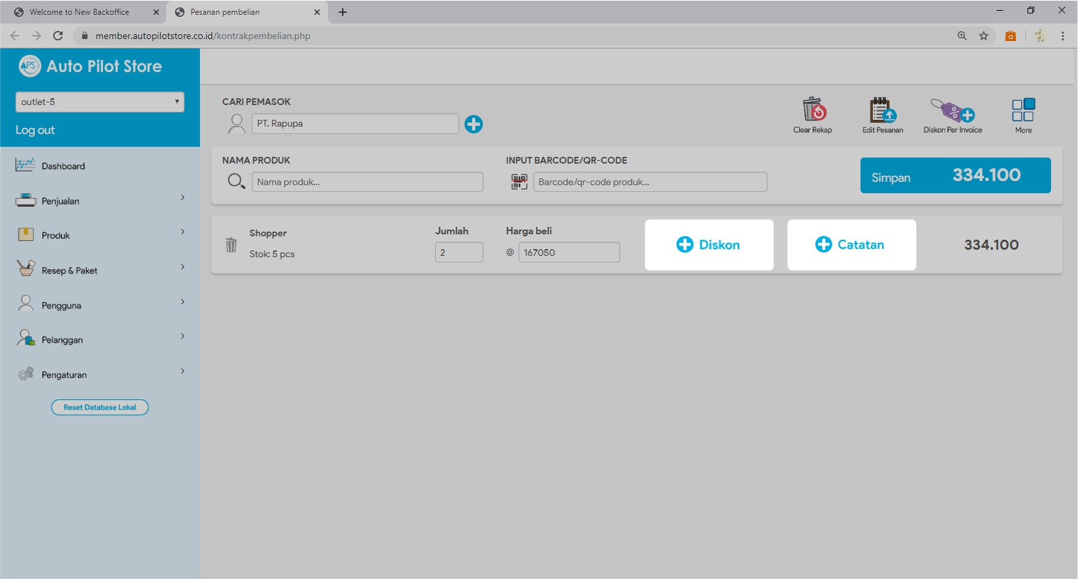The image size is (1078, 579).
Task: Click Diskon Per Invoice tag icon
Action: point(952,110)
